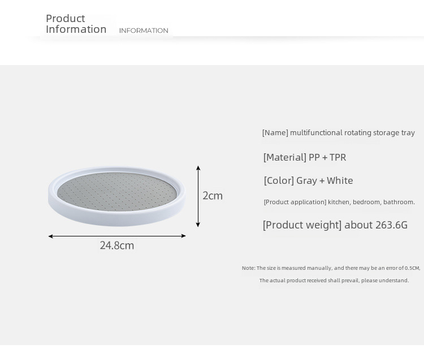
Task: Click the lower arrowhead of height arrow
Action: coord(198,225)
